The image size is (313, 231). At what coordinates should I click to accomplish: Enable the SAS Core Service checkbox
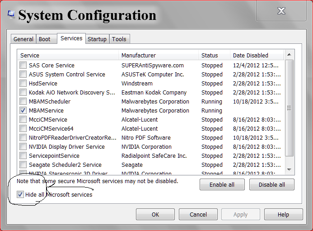click(23, 65)
